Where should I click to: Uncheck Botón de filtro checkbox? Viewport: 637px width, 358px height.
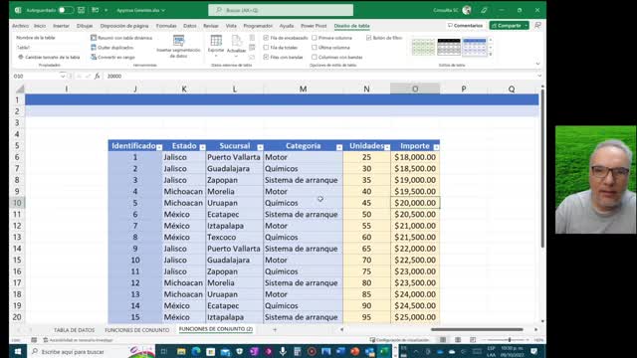pos(369,38)
